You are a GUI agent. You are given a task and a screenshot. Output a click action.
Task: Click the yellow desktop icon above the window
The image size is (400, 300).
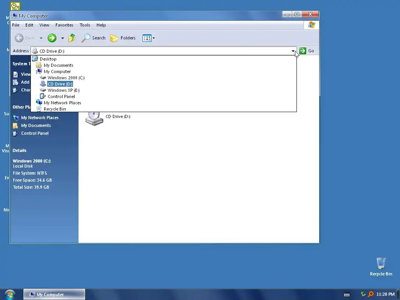click(x=15, y=6)
